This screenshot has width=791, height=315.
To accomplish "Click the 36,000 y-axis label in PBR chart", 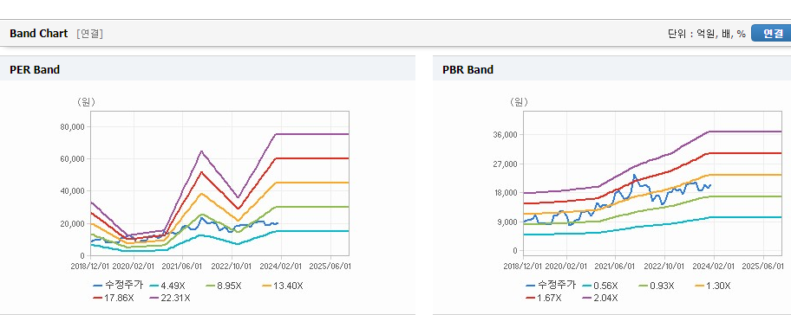I will (507, 135).
